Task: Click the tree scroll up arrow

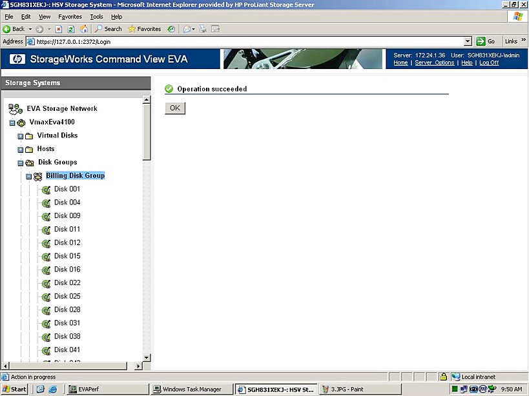Action: click(x=147, y=100)
